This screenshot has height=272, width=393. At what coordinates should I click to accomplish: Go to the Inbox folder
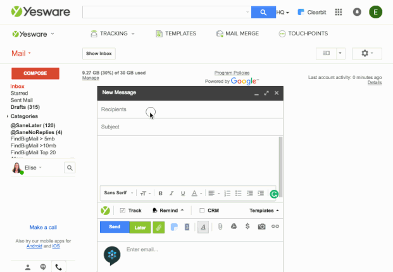[x=17, y=87]
